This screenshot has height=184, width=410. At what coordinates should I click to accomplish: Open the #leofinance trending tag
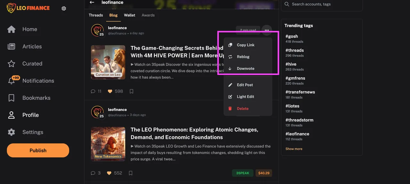coord(297,134)
